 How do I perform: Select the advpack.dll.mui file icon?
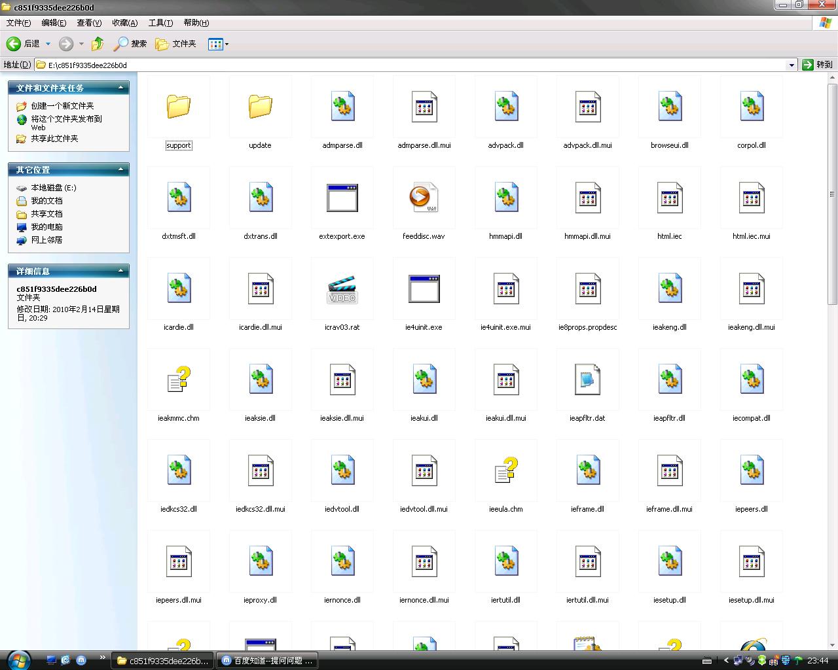(x=587, y=107)
